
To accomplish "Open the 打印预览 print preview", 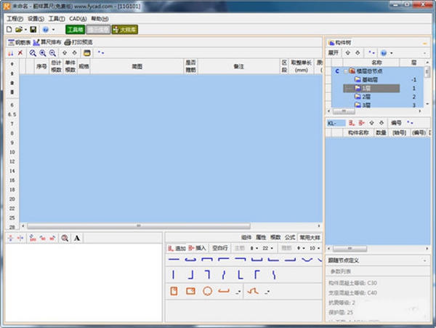I will pyautogui.click(x=78, y=42).
